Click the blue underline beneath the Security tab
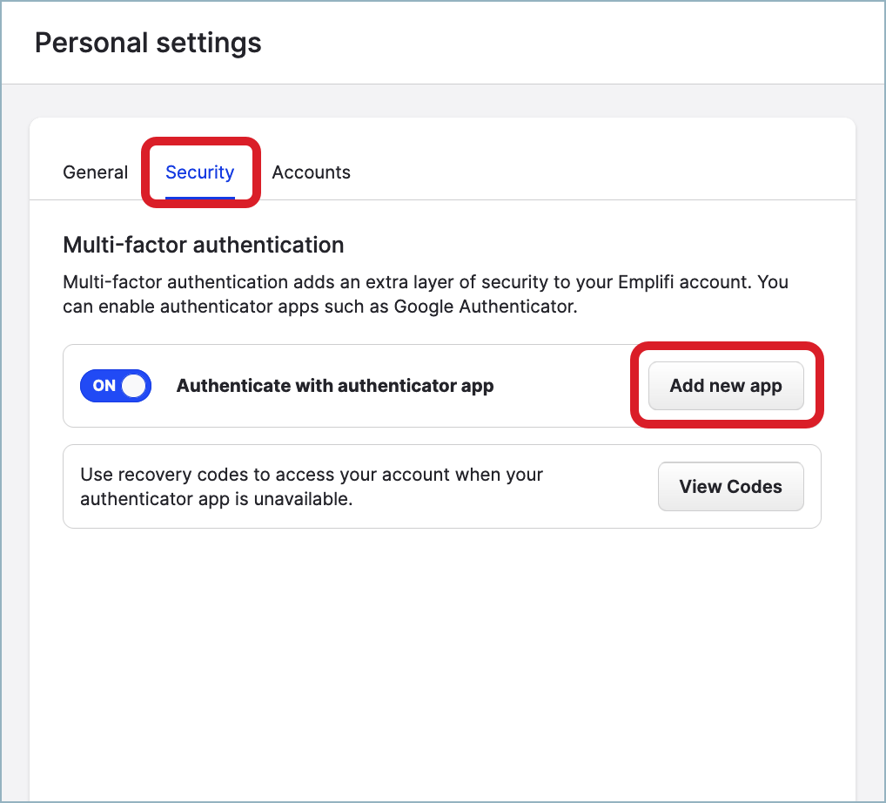This screenshot has width=886, height=803. (199, 197)
